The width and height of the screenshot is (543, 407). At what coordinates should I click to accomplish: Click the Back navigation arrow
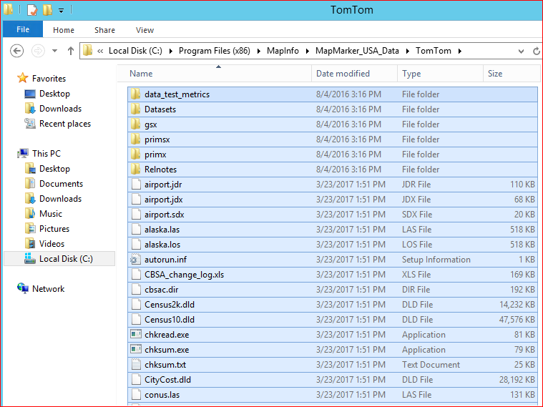point(17,51)
